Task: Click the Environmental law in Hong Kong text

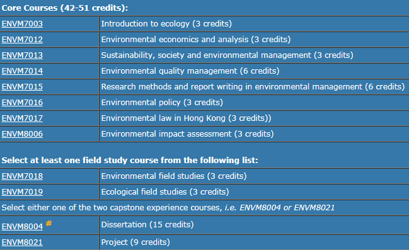Action: pyautogui.click(x=163, y=118)
